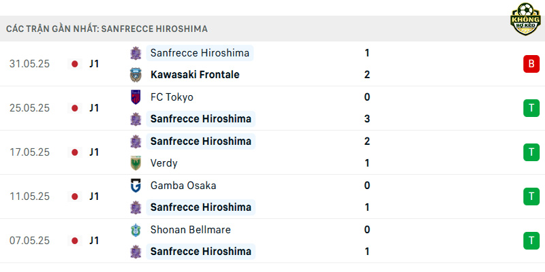Click red B loss badge

click(531, 64)
